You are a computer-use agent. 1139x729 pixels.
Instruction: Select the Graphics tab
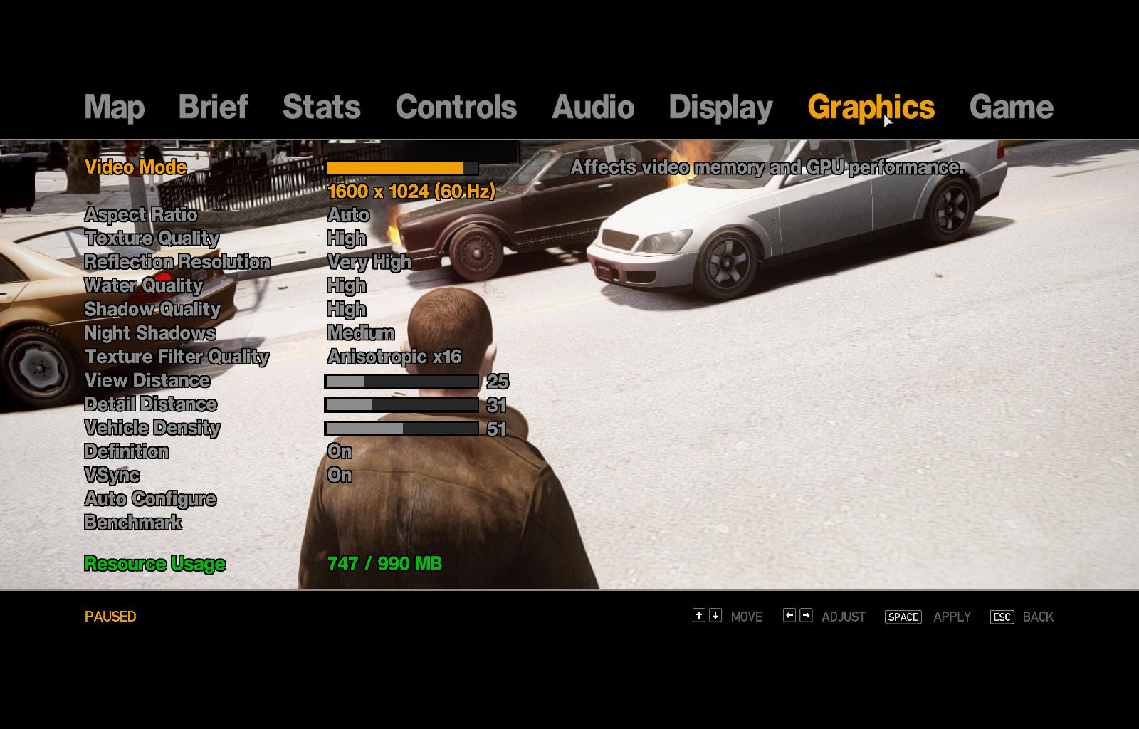[x=871, y=108]
